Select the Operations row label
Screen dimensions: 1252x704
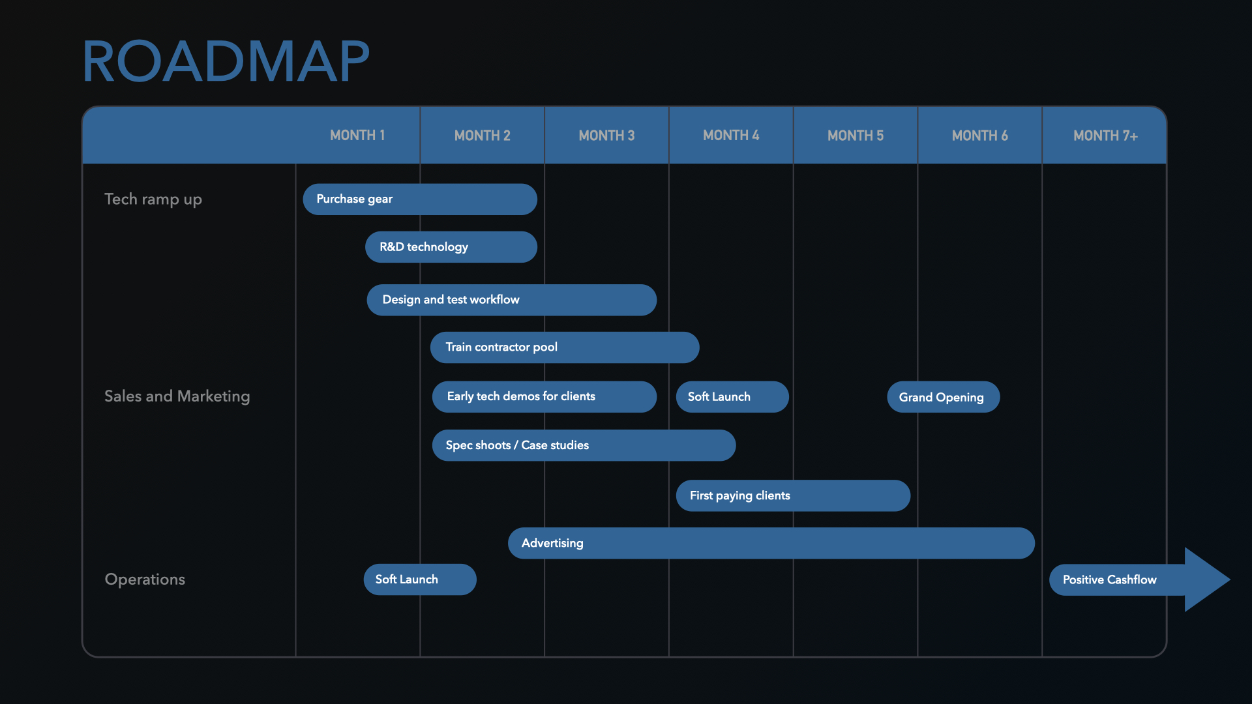click(145, 579)
